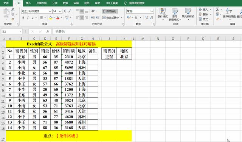Click the Clear eraser icon
This screenshot has width=242, height=142.
coord(218,19)
